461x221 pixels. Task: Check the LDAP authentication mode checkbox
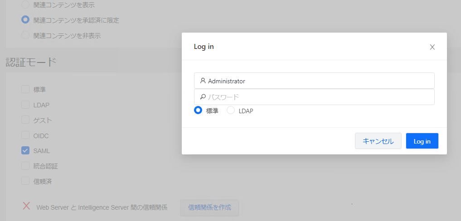pyautogui.click(x=25, y=104)
